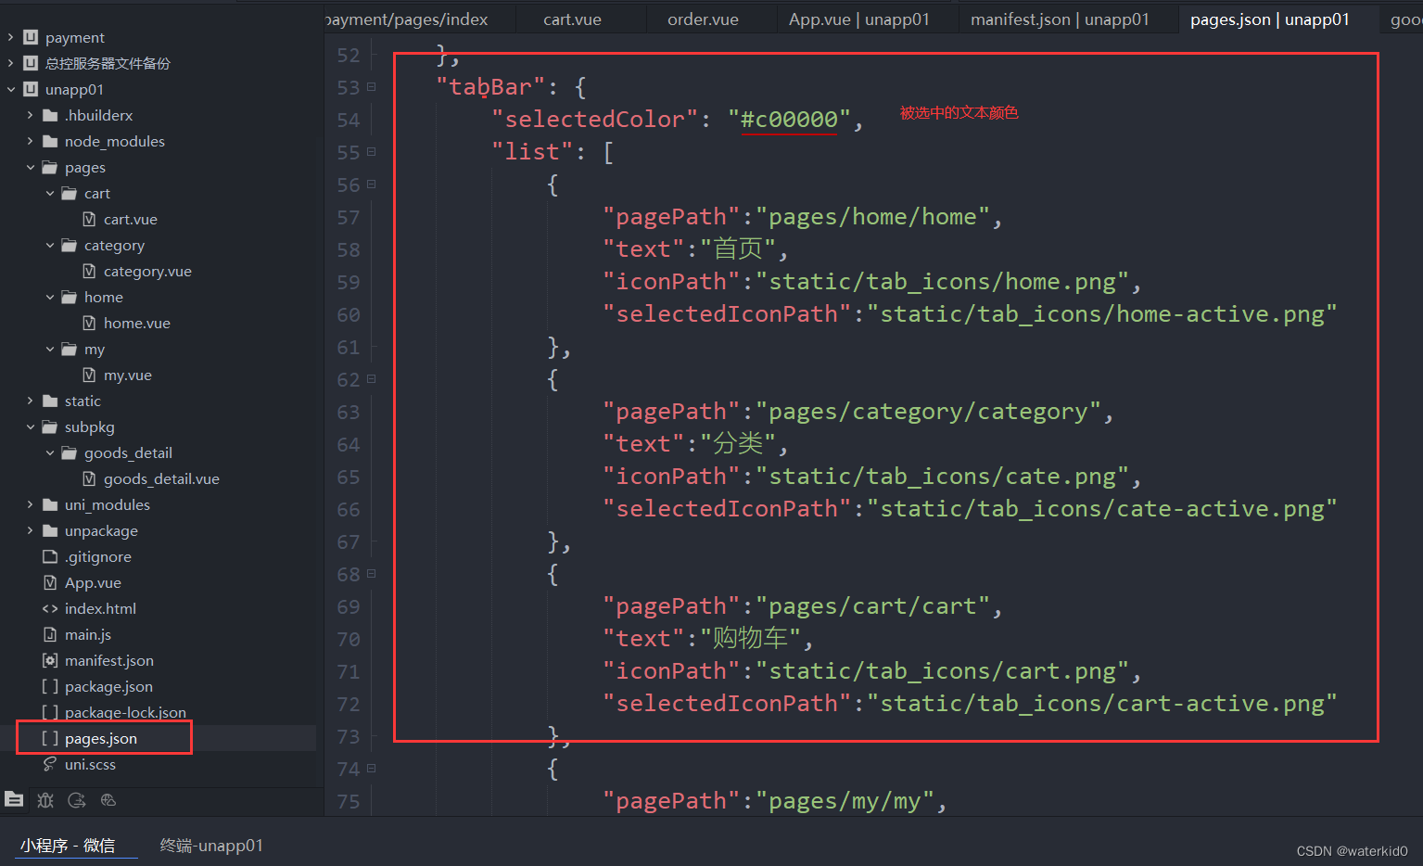Select the home.vue file icon

point(89,323)
